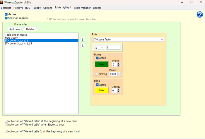Click the Width number field
The height and width of the screenshot is (139, 205).
[x=115, y=65]
